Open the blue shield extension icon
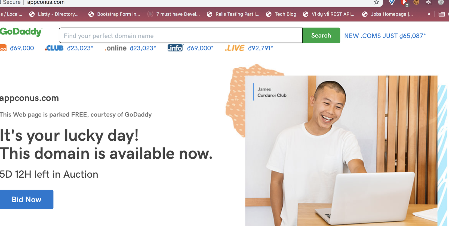Viewport: 449px width, 226px height. pyautogui.click(x=392, y=2)
